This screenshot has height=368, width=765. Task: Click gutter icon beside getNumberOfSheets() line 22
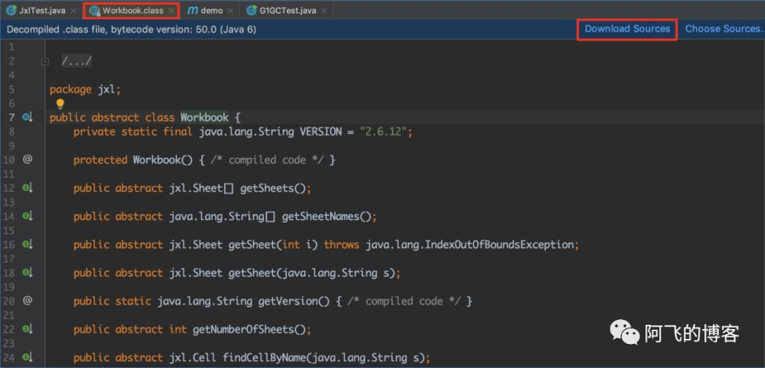(28, 330)
